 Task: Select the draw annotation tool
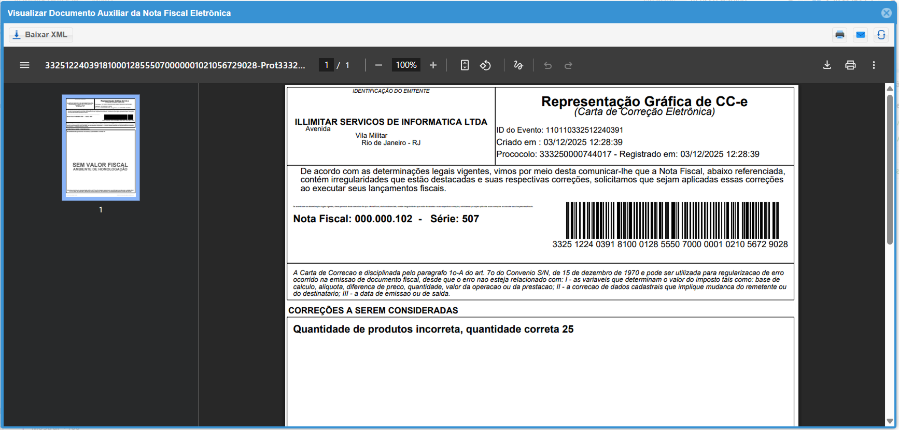[518, 65]
